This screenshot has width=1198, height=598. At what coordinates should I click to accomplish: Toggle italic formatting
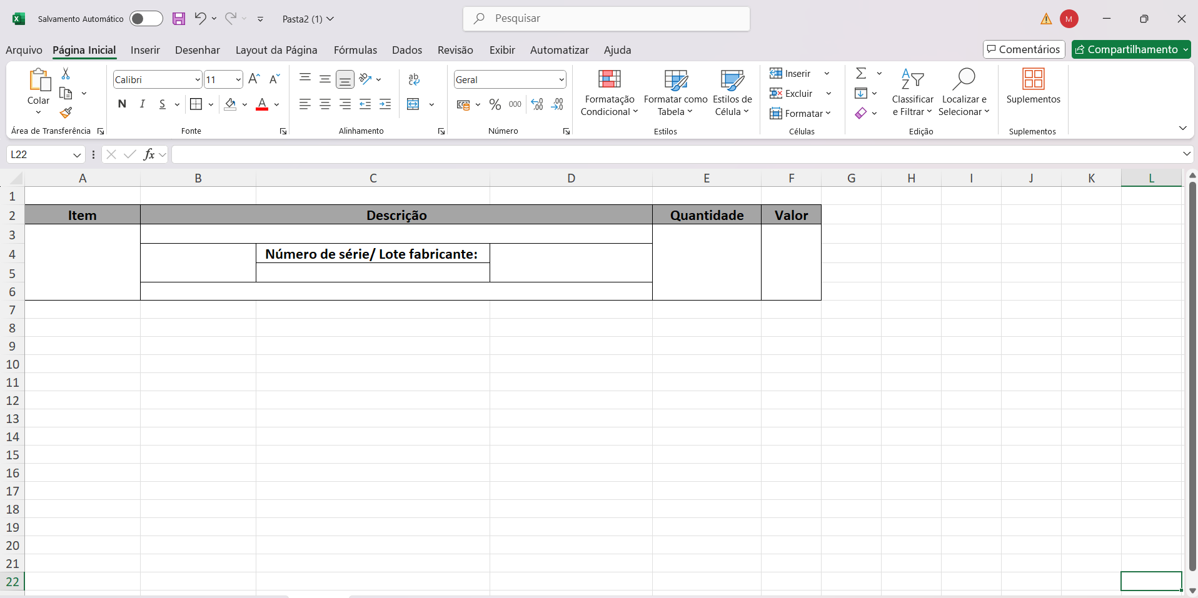point(143,104)
